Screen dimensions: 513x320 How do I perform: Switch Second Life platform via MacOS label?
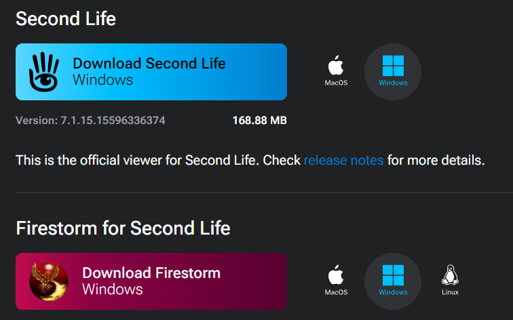pos(336,83)
